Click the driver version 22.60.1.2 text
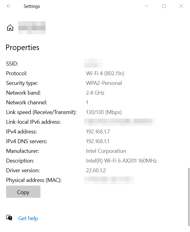 [x=96, y=170]
